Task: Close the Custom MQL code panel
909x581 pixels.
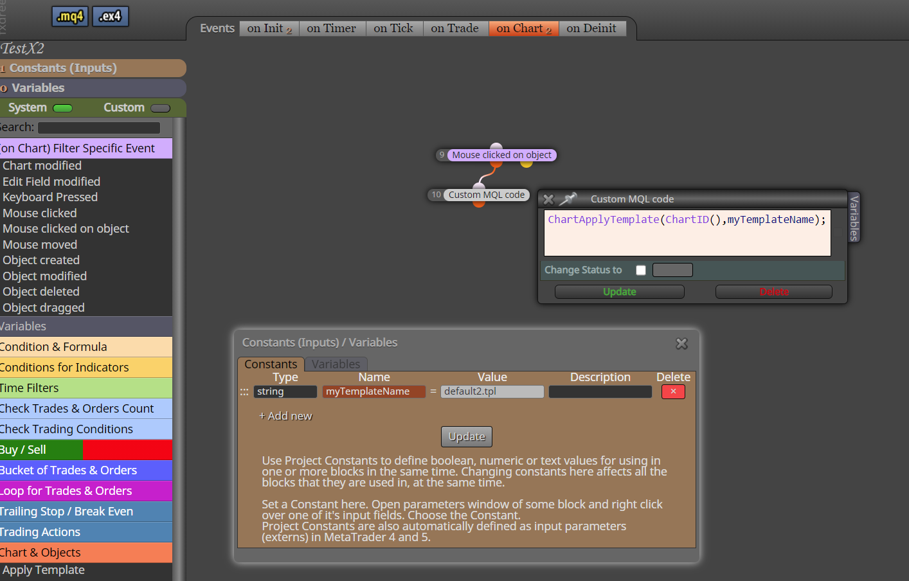Action: tap(548, 199)
